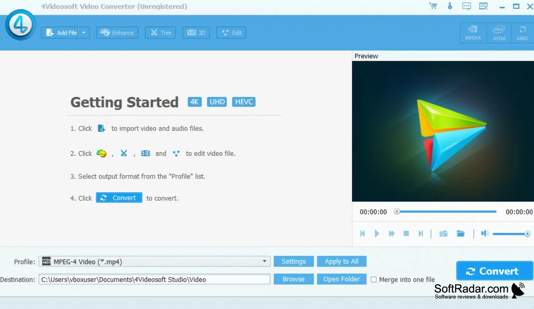This screenshot has height=309, width=534.
Task: Adjust the volume slider
Action: (511, 233)
